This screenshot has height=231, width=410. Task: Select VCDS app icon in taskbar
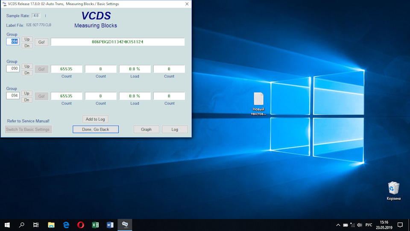[x=125, y=225]
